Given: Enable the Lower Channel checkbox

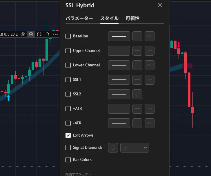Looking at the screenshot, I should [x=68, y=65].
